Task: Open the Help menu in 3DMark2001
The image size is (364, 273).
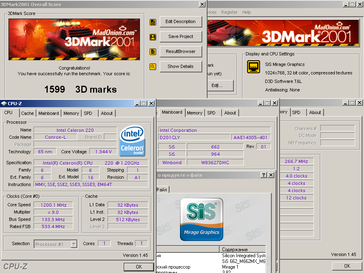Action: [x=247, y=12]
